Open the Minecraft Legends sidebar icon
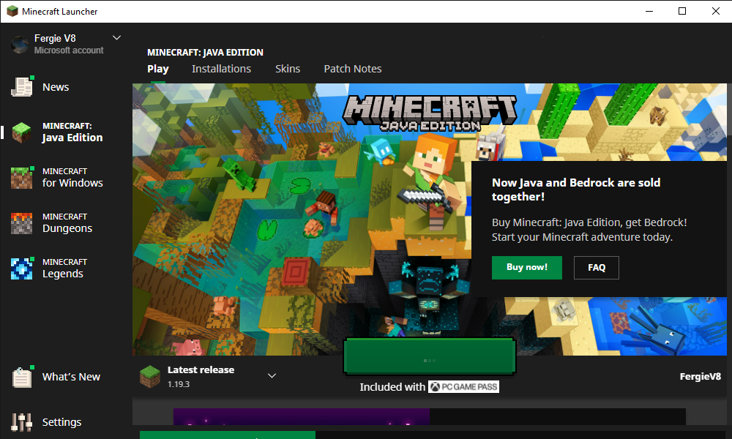The width and height of the screenshot is (732, 439). click(x=22, y=269)
